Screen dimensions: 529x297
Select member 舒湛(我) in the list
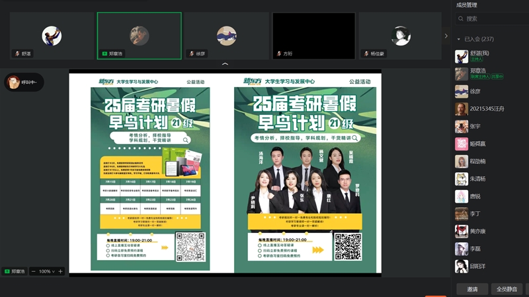point(491,56)
